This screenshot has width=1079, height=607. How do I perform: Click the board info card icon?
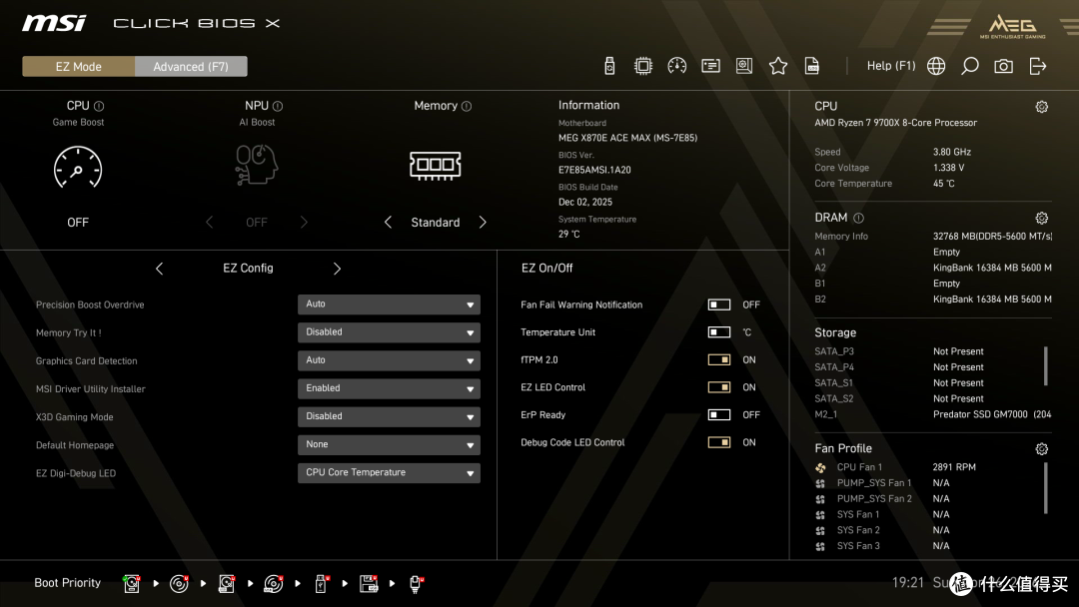pyautogui.click(x=711, y=66)
